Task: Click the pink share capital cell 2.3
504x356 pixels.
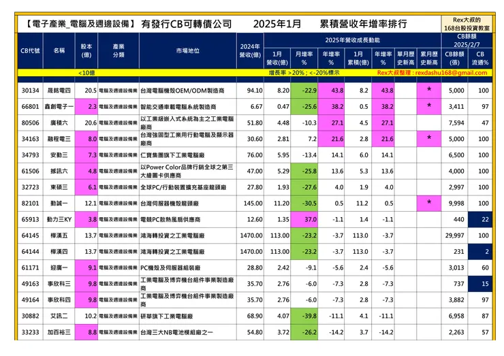Action: 86,107
